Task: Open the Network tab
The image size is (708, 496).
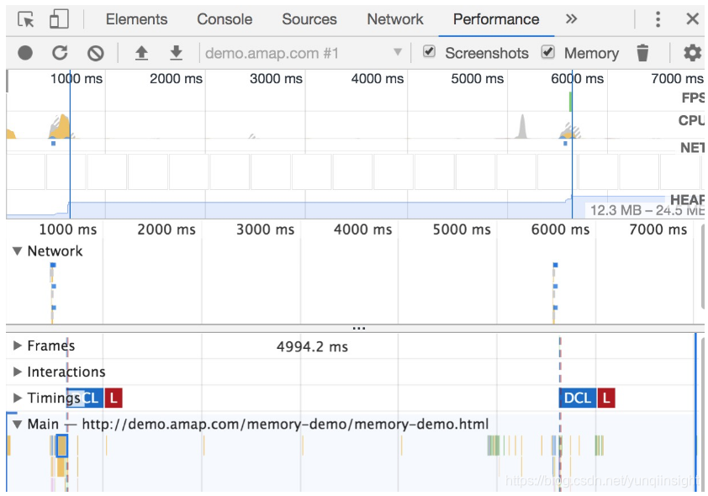Action: click(395, 19)
